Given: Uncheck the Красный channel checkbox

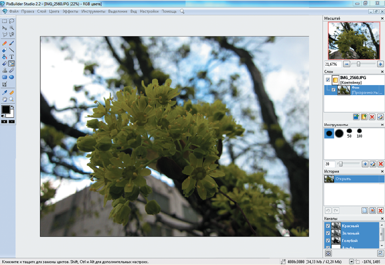Looking at the screenshot, I should pos(328,226).
